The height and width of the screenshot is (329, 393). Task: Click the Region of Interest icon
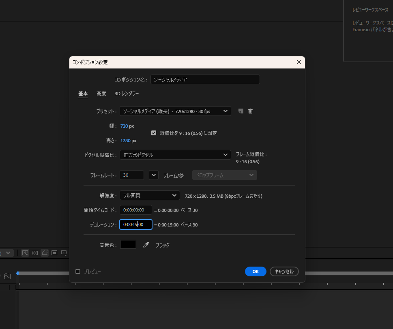(54, 253)
